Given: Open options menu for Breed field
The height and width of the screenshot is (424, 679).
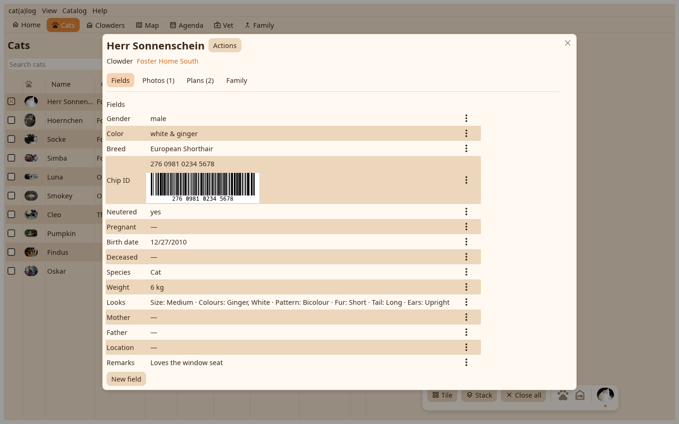Looking at the screenshot, I should pos(466,148).
